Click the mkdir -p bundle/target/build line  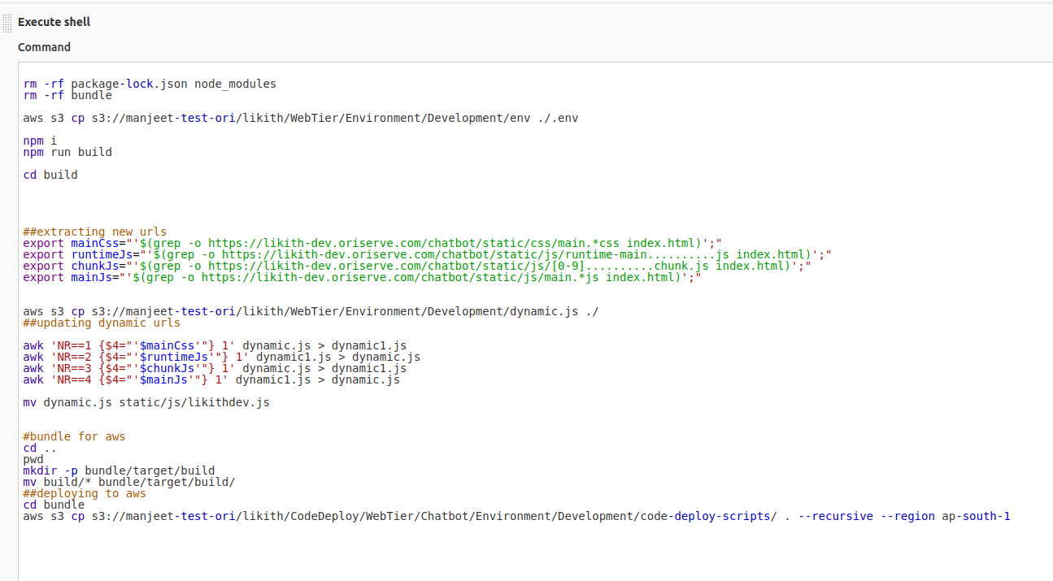point(119,470)
